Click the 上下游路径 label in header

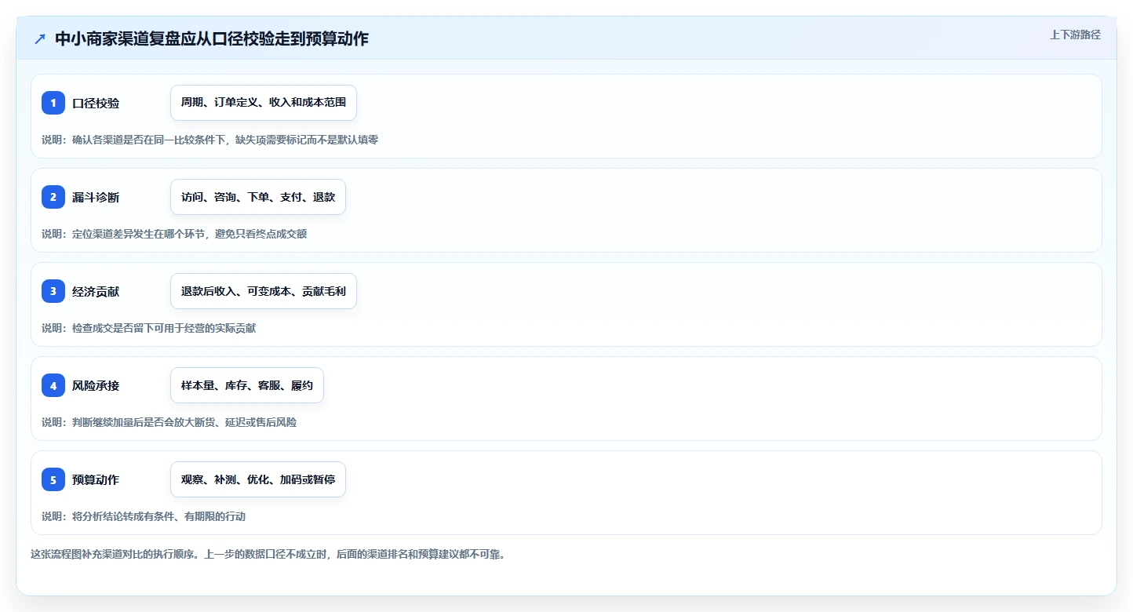[1076, 35]
